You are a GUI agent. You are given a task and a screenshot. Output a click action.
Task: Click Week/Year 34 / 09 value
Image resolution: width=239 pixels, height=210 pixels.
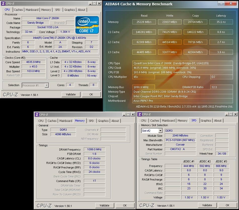(222, 154)
